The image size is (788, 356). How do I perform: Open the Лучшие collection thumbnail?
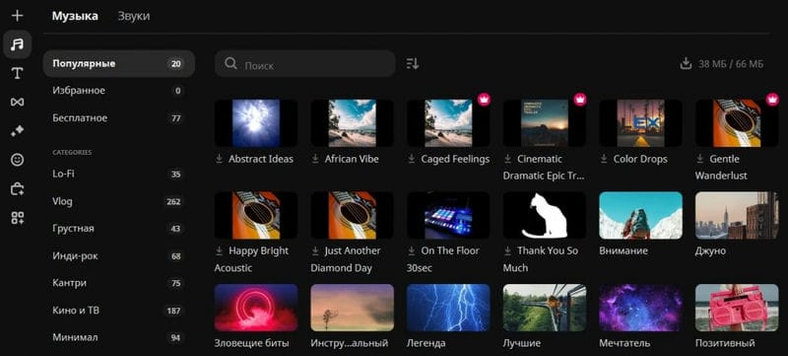pyautogui.click(x=545, y=308)
